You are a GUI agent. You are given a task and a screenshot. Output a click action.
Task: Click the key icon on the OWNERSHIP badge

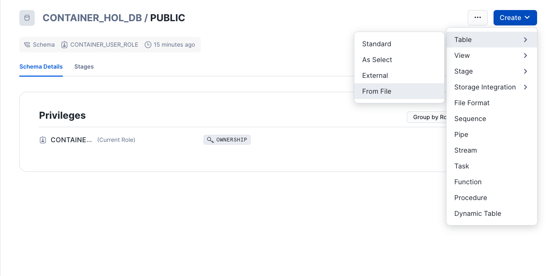tap(211, 140)
